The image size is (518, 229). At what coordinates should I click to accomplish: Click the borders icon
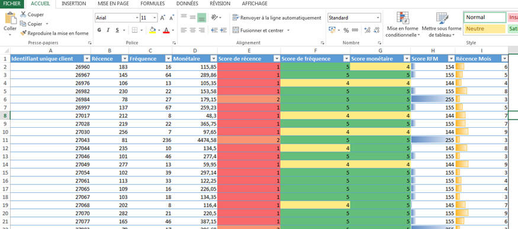[134, 30]
